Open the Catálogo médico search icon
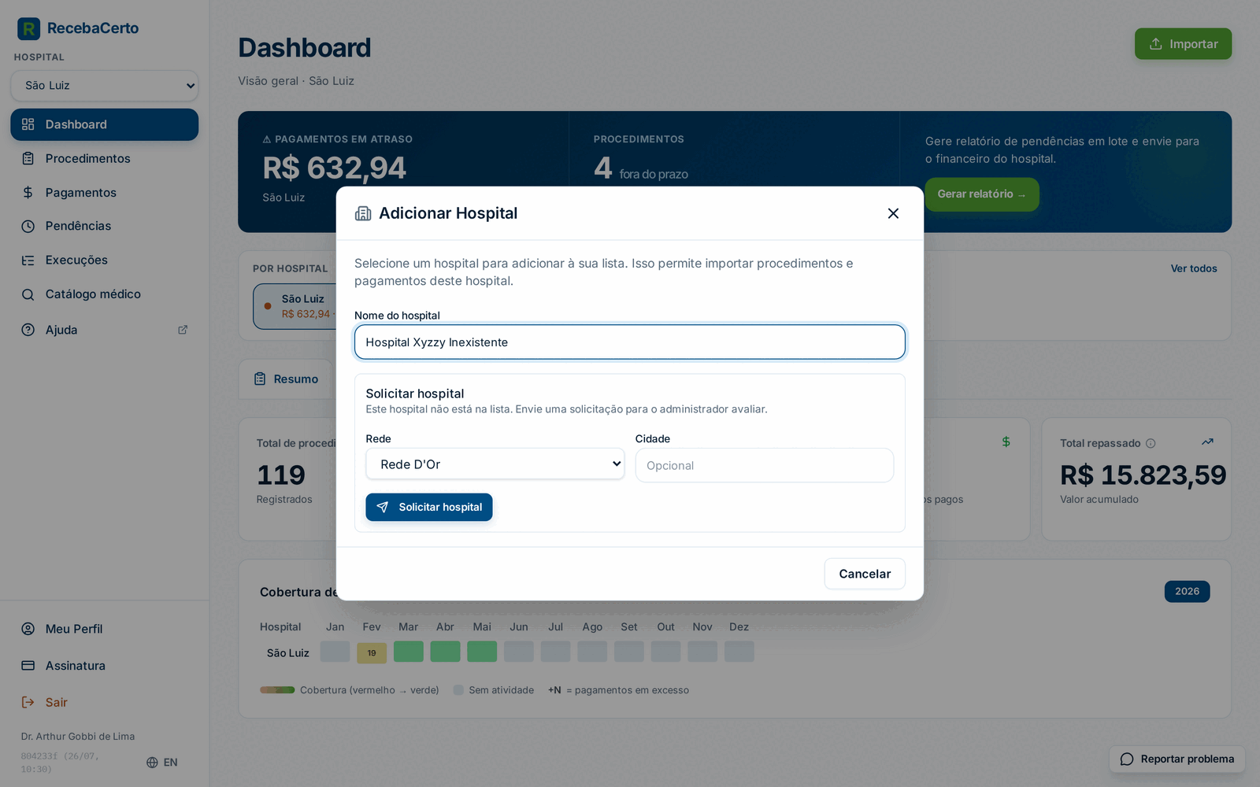 click(x=28, y=294)
